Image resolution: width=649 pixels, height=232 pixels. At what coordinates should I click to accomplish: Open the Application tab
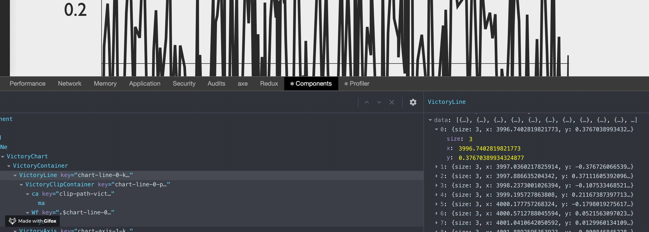145,84
